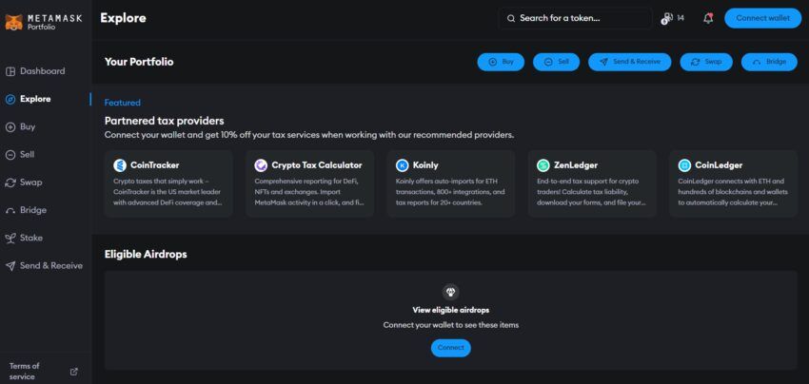Click the Connect button under airdrops
This screenshot has width=809, height=384.
451,348
